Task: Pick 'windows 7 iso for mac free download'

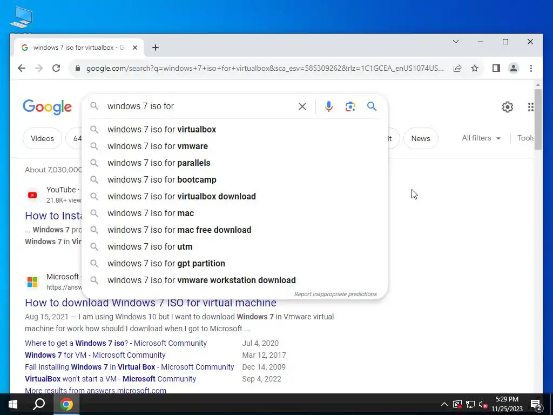Action: click(x=234, y=230)
